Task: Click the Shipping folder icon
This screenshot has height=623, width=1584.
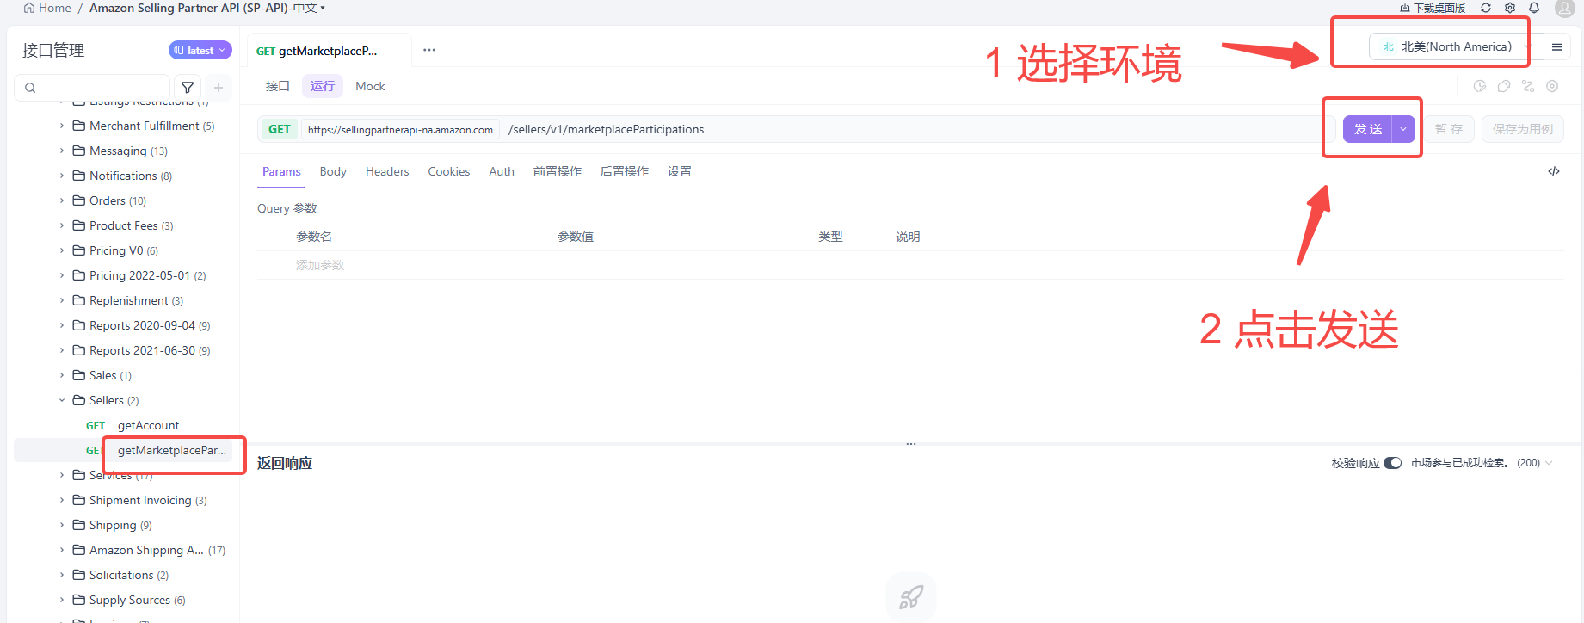Action: pyautogui.click(x=79, y=525)
